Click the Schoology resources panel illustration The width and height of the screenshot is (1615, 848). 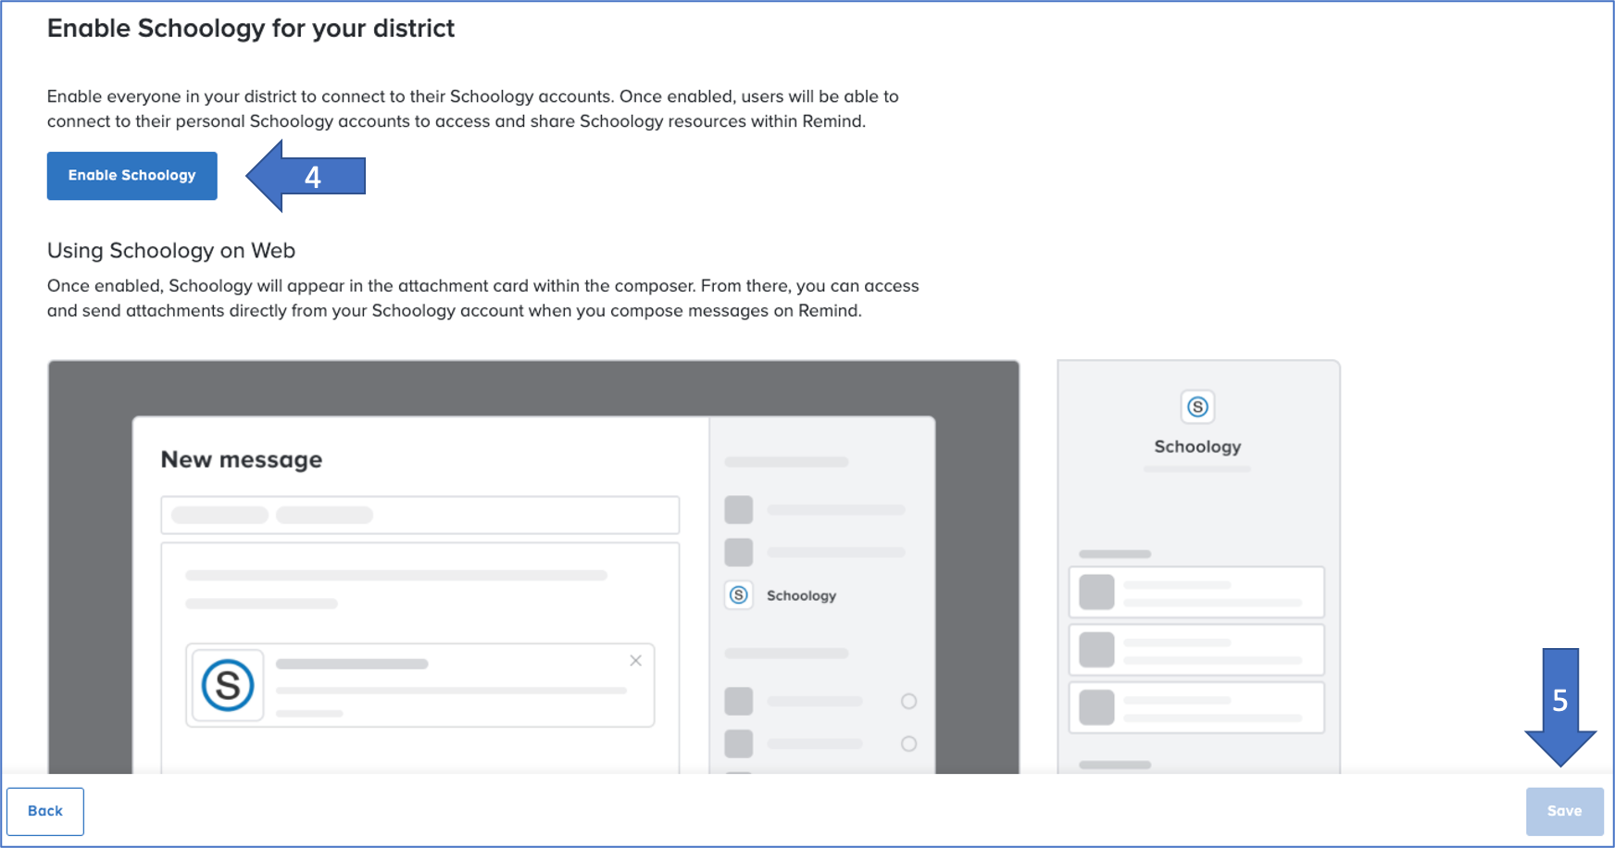1198,567
